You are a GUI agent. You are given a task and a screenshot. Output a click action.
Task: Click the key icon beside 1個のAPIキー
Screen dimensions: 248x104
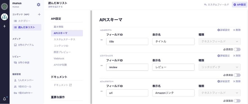[15, 93]
